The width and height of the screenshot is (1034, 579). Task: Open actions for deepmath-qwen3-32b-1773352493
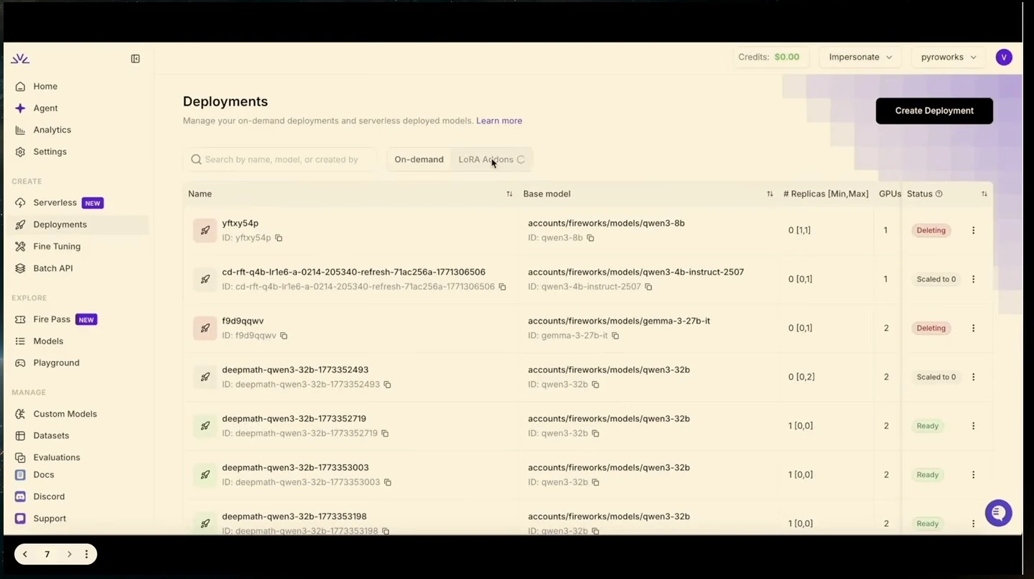click(974, 377)
